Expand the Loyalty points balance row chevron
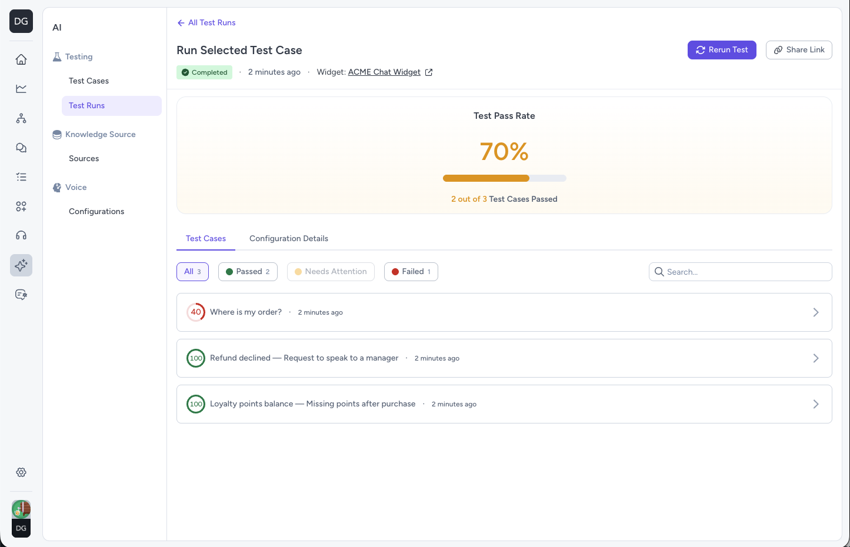Viewport: 850px width, 547px height. tap(816, 404)
